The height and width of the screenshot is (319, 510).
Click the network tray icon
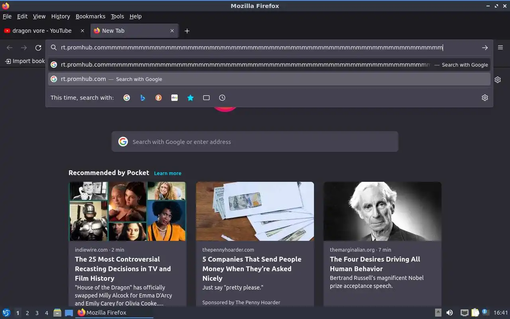coord(464,313)
